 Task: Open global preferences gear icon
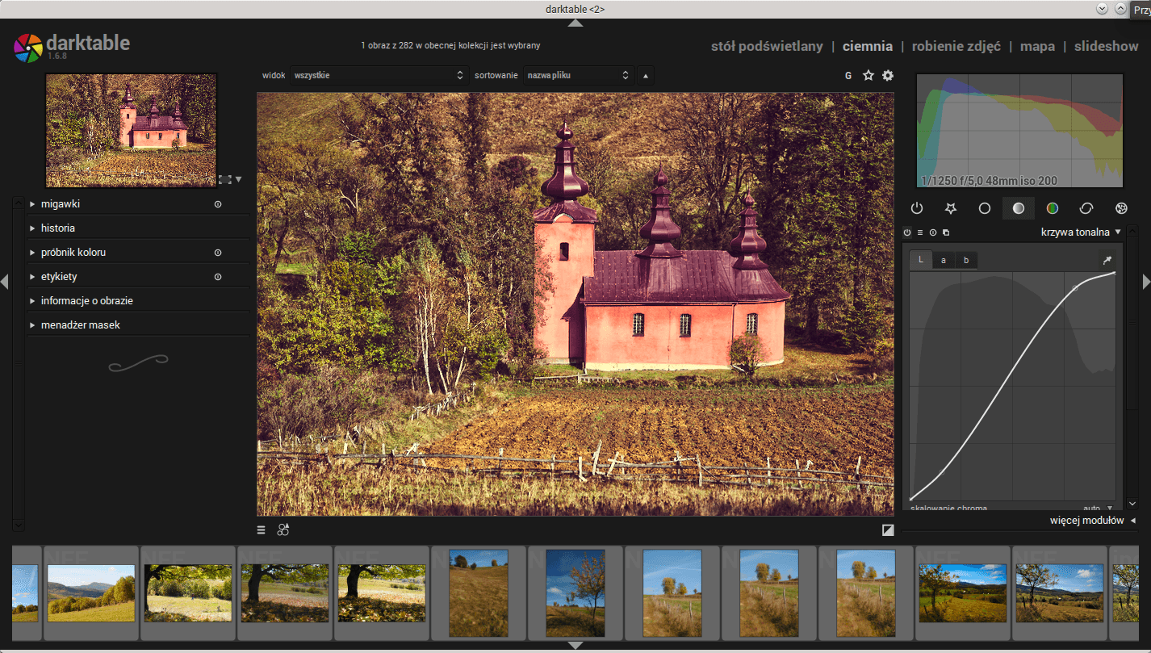pyautogui.click(x=888, y=75)
